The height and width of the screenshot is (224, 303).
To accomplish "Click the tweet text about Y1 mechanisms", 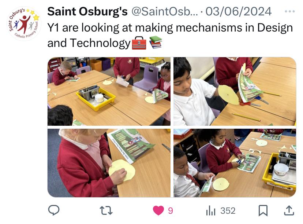I will [x=170, y=35].
